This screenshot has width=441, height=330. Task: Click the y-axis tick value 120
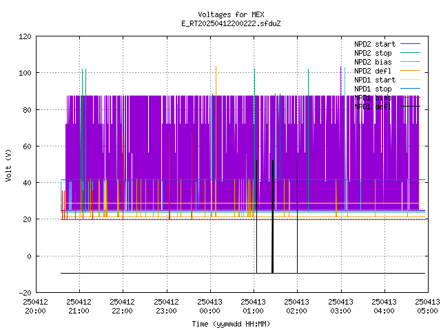pyautogui.click(x=25, y=36)
